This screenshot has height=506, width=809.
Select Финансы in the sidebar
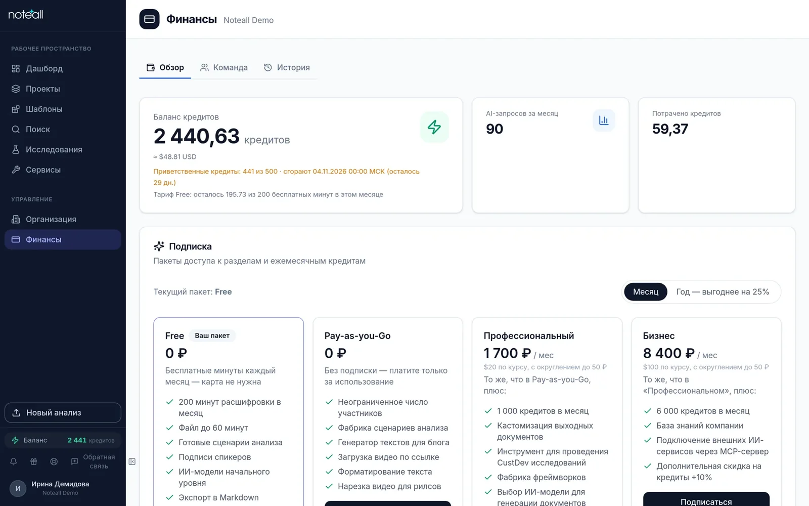pos(63,239)
